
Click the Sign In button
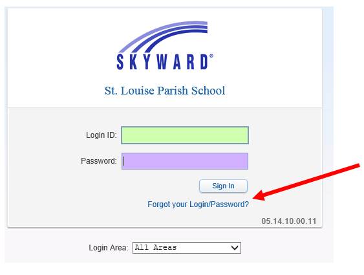click(223, 186)
